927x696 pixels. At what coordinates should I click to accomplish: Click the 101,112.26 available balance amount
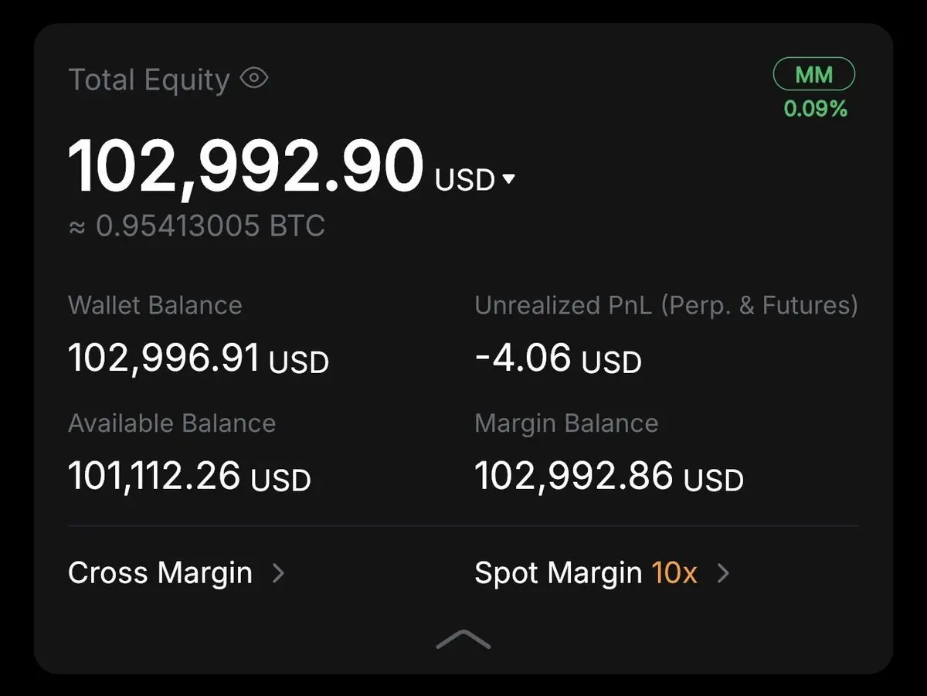(x=154, y=476)
